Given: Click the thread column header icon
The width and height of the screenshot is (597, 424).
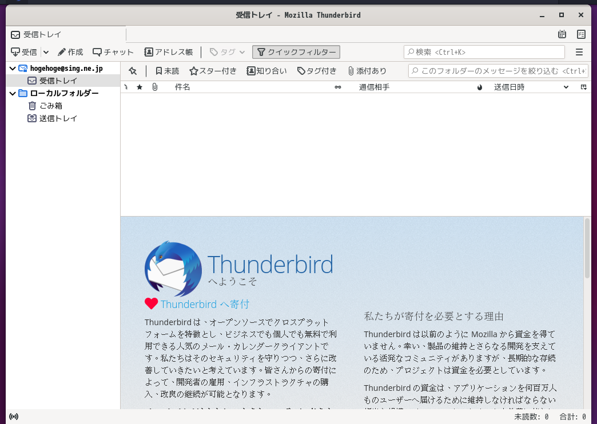Looking at the screenshot, I should [126, 87].
